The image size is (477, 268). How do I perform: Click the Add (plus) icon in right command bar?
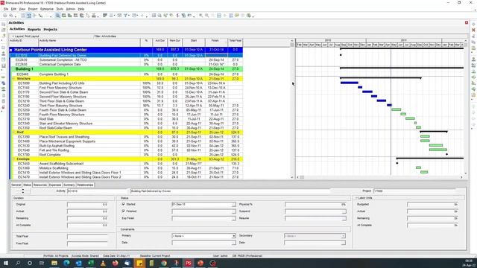[473, 25]
